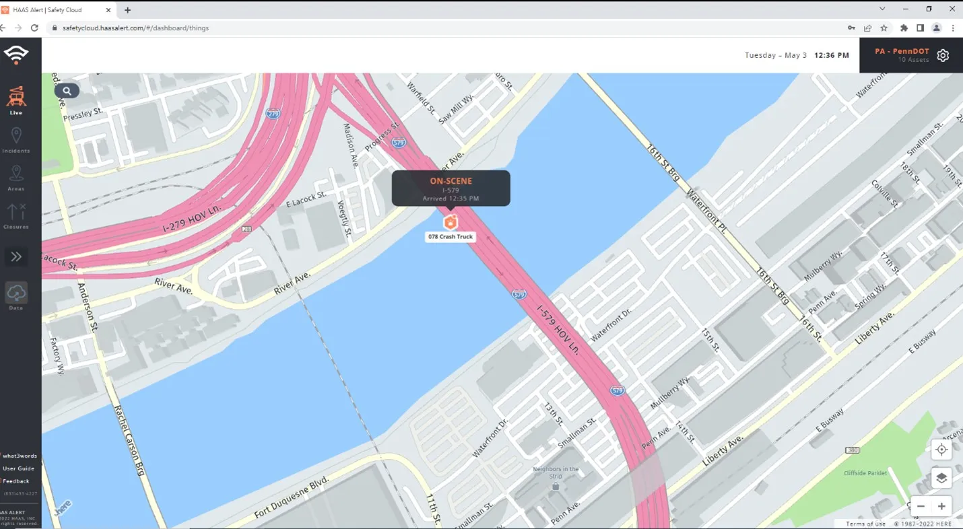Open the what3words link
The height and width of the screenshot is (529, 963).
point(19,456)
